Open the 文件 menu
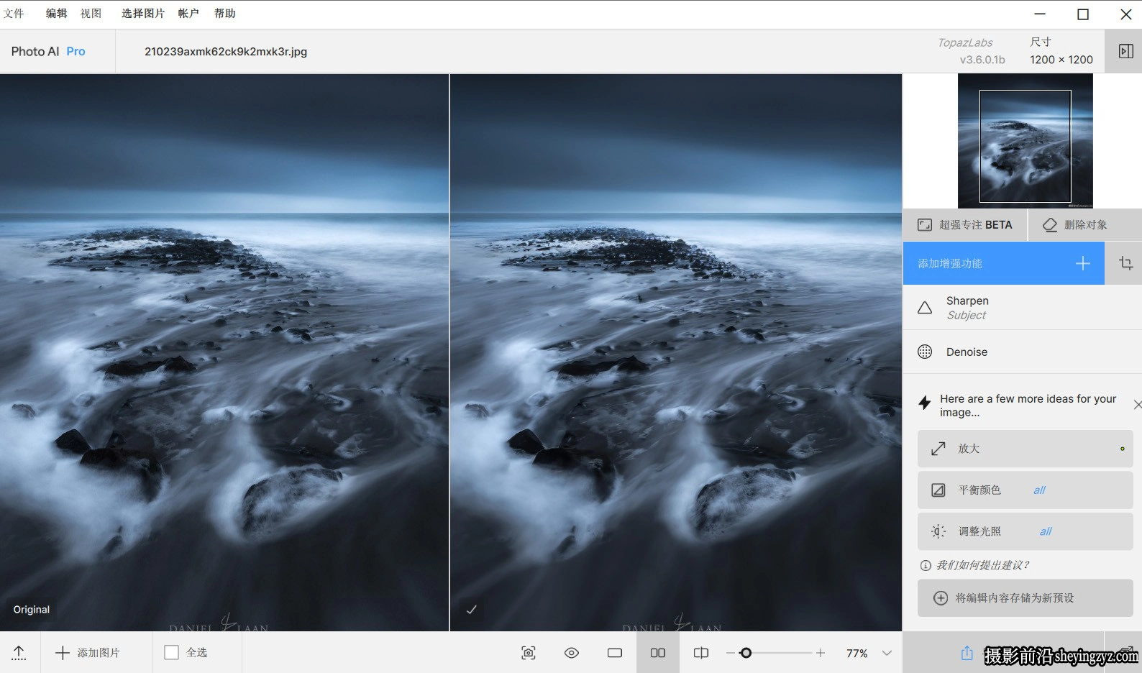 14,13
